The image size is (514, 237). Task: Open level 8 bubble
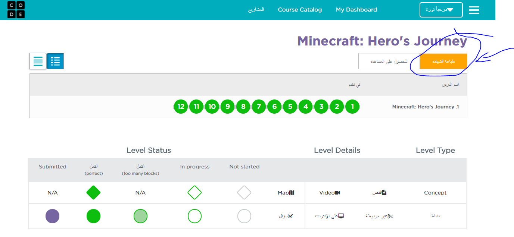click(x=243, y=107)
